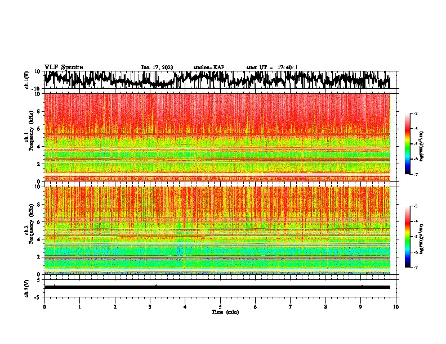Click the "Jan. 17, 2023" date label
The height and width of the screenshot is (344, 446).
pos(157,67)
